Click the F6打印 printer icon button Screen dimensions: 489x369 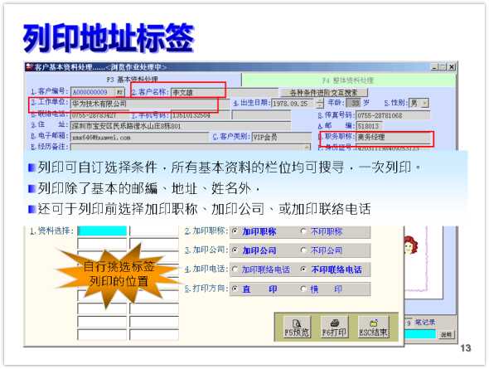(334, 328)
